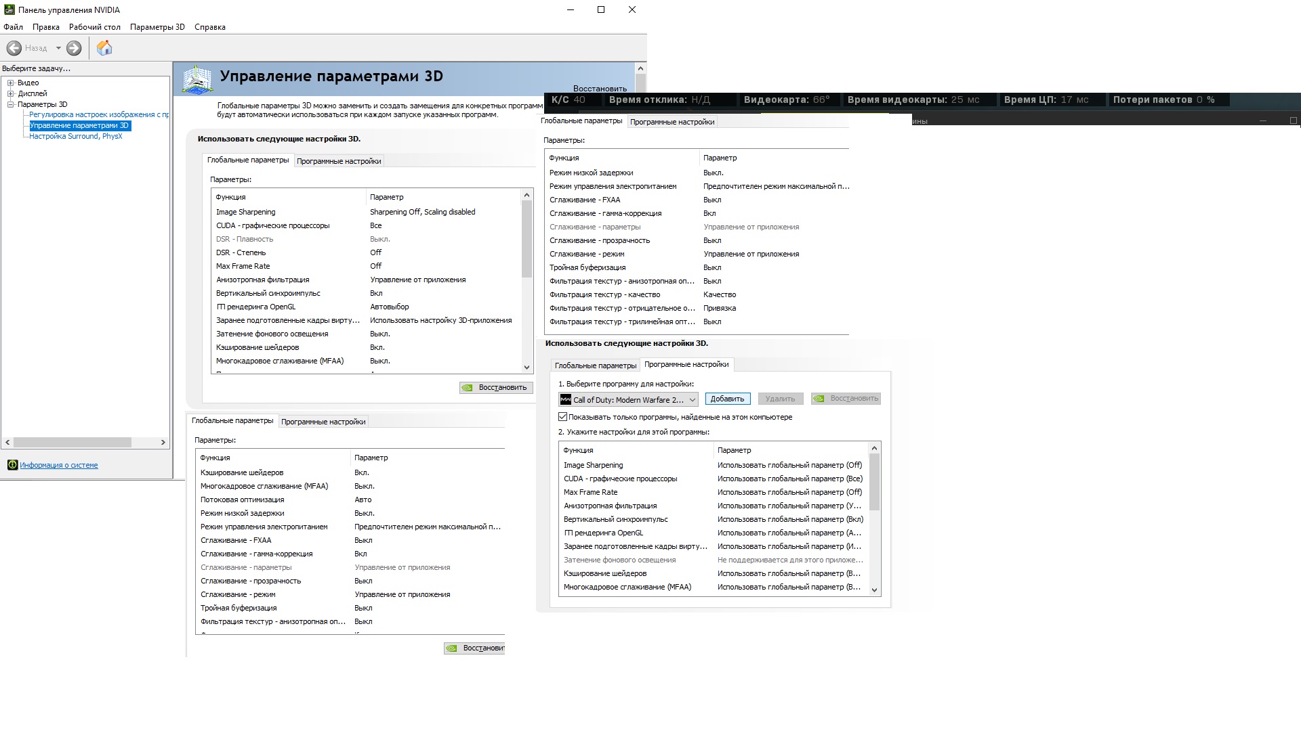Click the Back arrow icon in toolbar
The image size is (1301, 731).
(14, 48)
